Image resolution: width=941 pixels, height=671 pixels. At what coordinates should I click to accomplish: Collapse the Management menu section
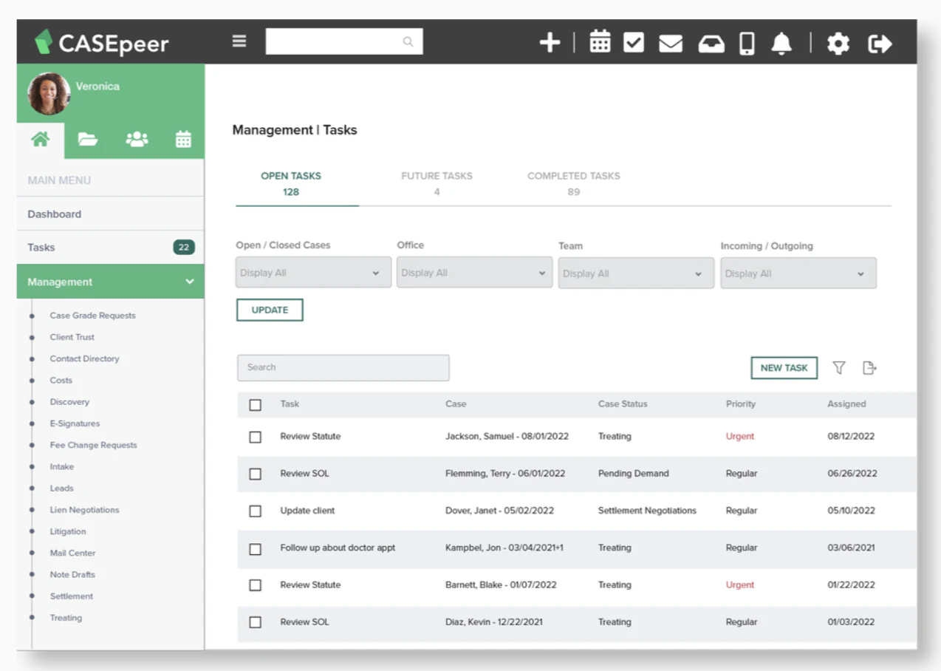click(x=110, y=282)
